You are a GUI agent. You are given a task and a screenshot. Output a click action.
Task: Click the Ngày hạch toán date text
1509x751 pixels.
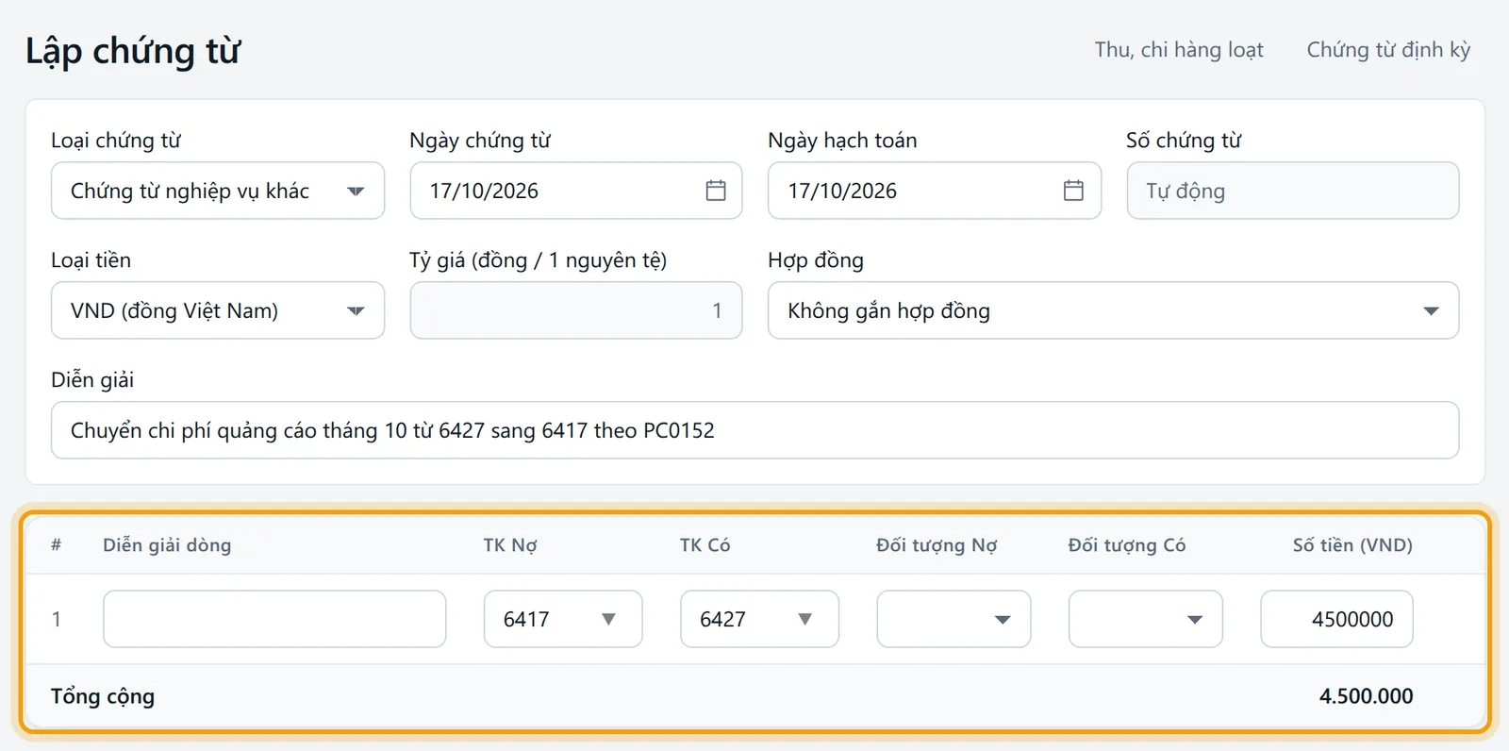[842, 191]
